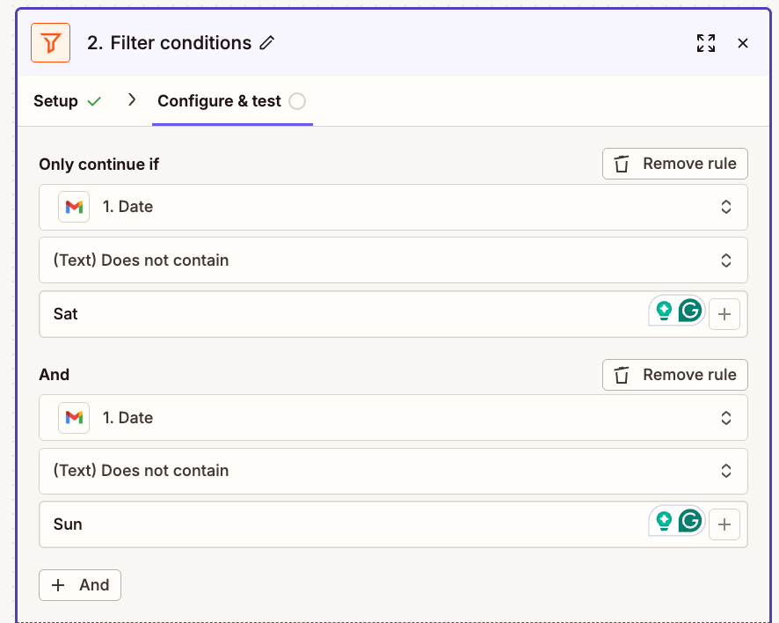Add another rule with the And button

[79, 584]
